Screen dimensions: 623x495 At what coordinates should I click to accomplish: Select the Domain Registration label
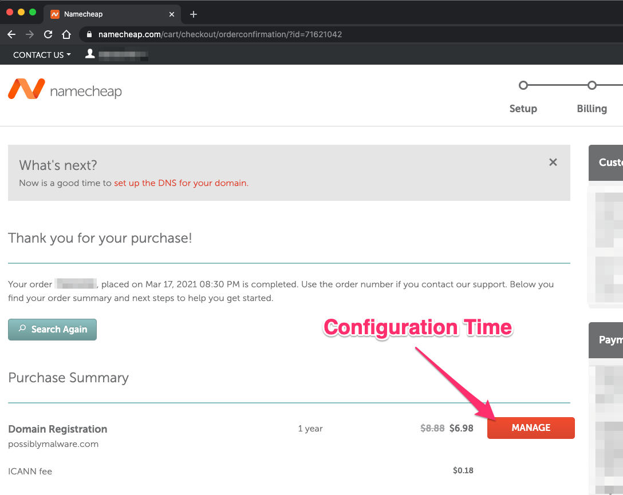[x=58, y=429]
